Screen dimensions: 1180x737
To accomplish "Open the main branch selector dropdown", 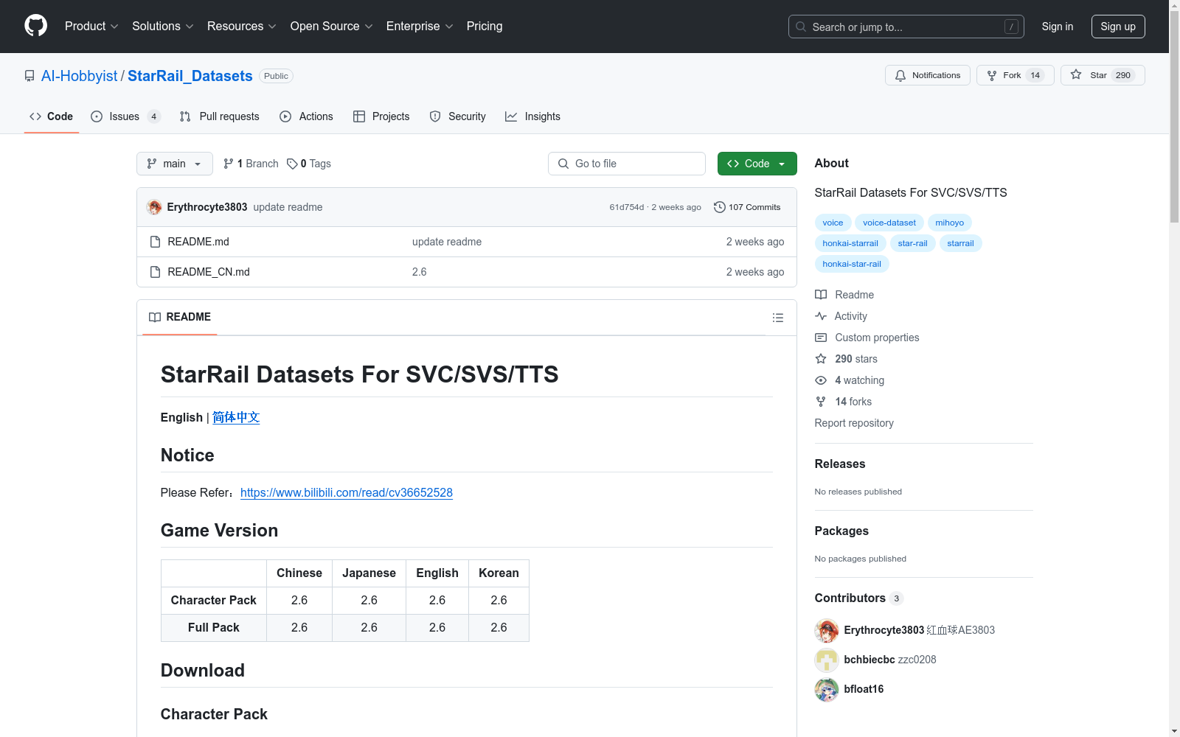I will coord(175,164).
